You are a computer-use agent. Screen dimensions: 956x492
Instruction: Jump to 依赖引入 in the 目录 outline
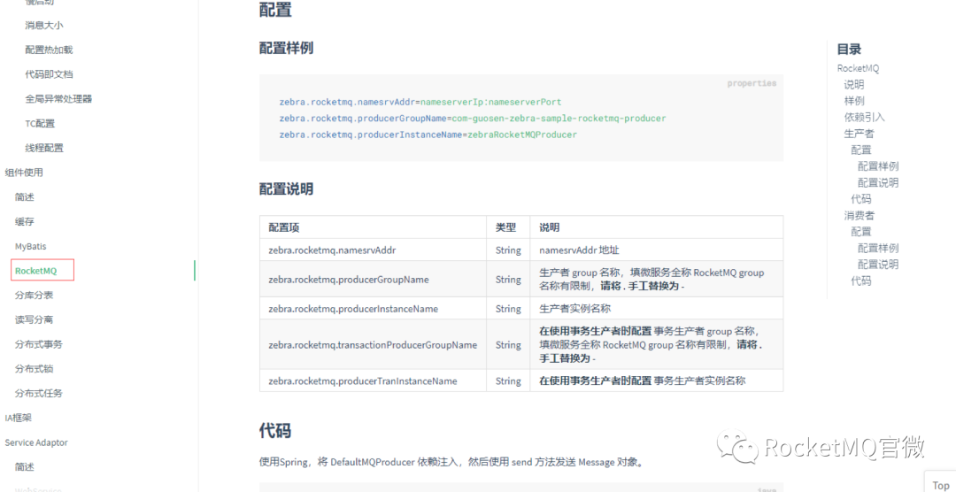point(865,117)
